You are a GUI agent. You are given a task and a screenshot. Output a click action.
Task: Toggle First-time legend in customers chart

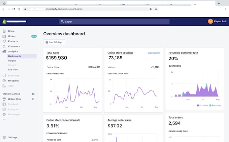203,105
